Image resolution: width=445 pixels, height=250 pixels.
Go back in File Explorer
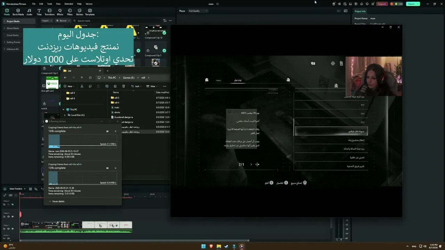click(x=65, y=78)
